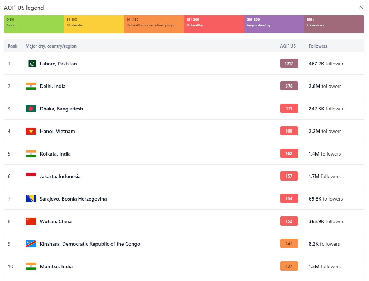Click the DR Congo flag icon
This screenshot has width=369, height=281.
click(x=31, y=244)
